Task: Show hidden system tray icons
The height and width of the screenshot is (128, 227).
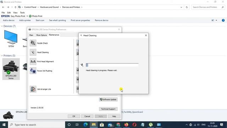Action: tap(187, 125)
